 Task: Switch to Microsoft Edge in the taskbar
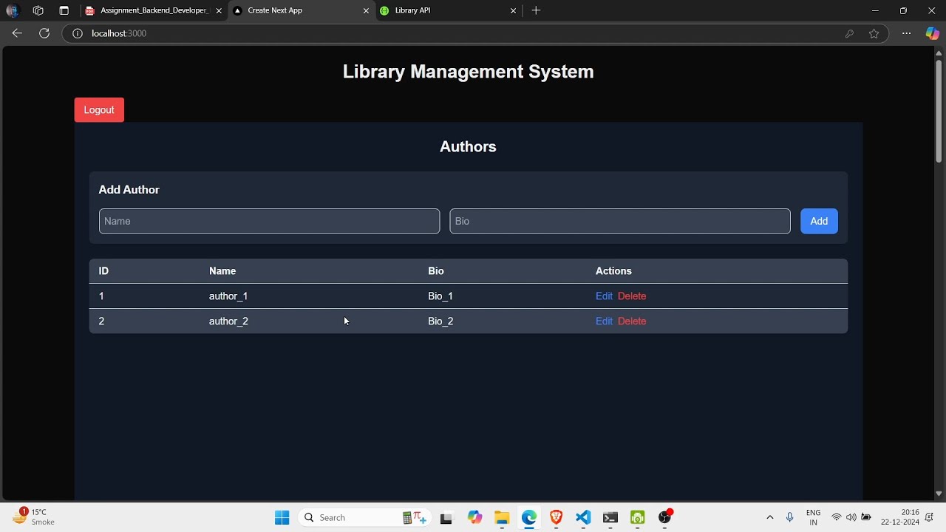tap(529, 517)
